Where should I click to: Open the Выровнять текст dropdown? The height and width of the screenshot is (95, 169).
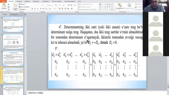pyautogui.click(x=85, y=7)
